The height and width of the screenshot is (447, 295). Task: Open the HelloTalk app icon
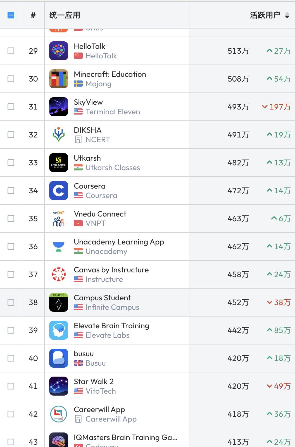tap(59, 51)
